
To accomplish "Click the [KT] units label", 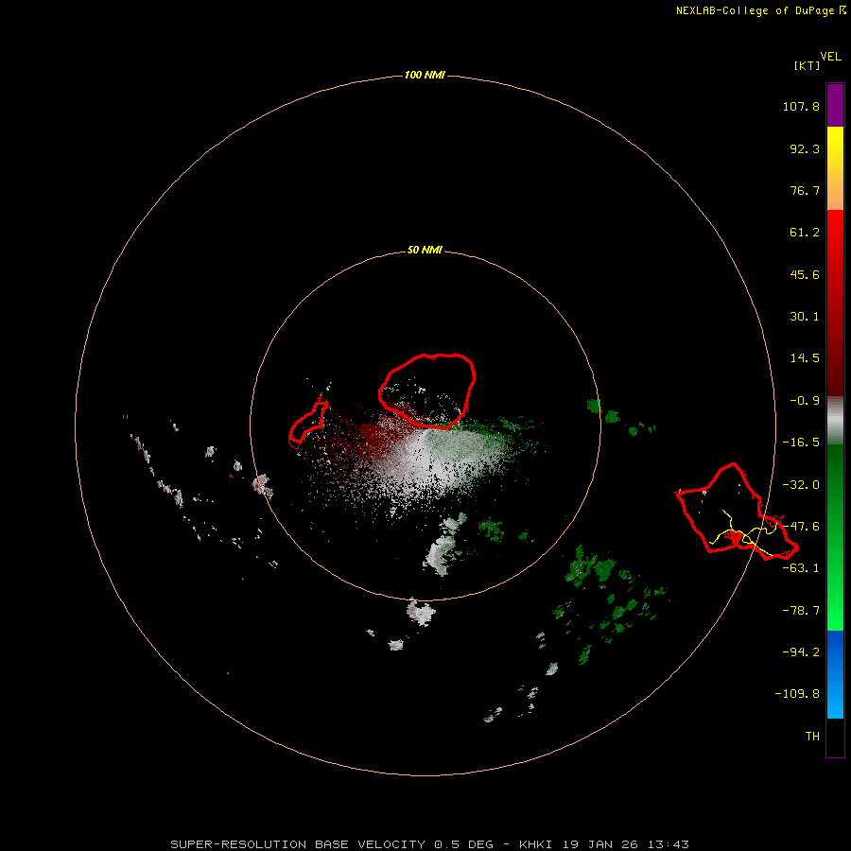I will (x=807, y=65).
